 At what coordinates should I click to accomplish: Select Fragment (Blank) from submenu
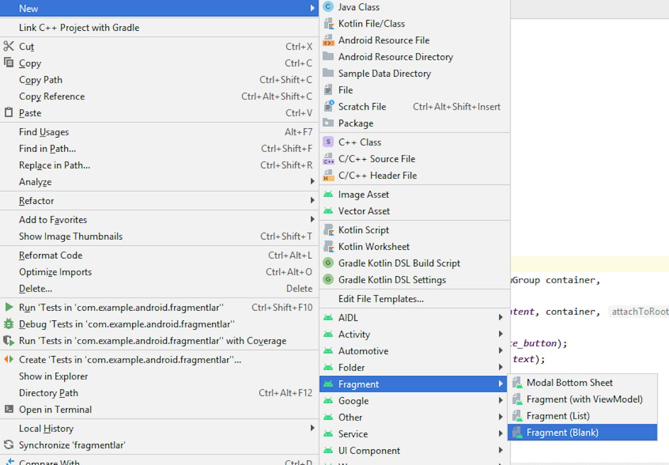pos(582,433)
